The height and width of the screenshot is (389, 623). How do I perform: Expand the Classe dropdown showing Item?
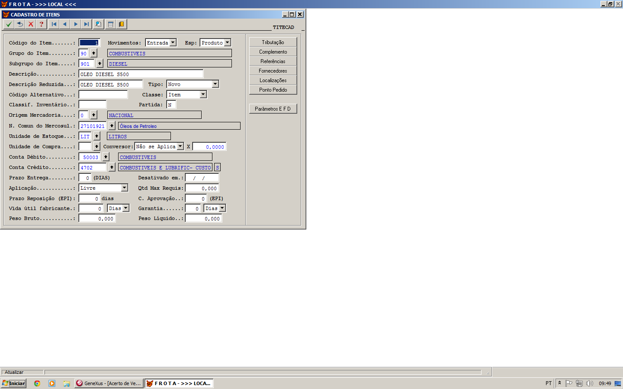[x=203, y=94]
